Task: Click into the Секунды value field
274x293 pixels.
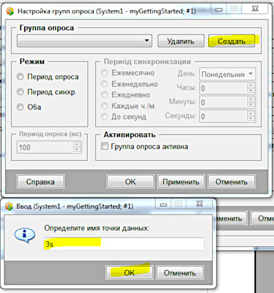Action: tap(224, 116)
